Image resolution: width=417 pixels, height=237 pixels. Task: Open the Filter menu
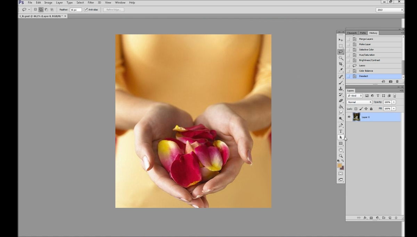[91, 2]
